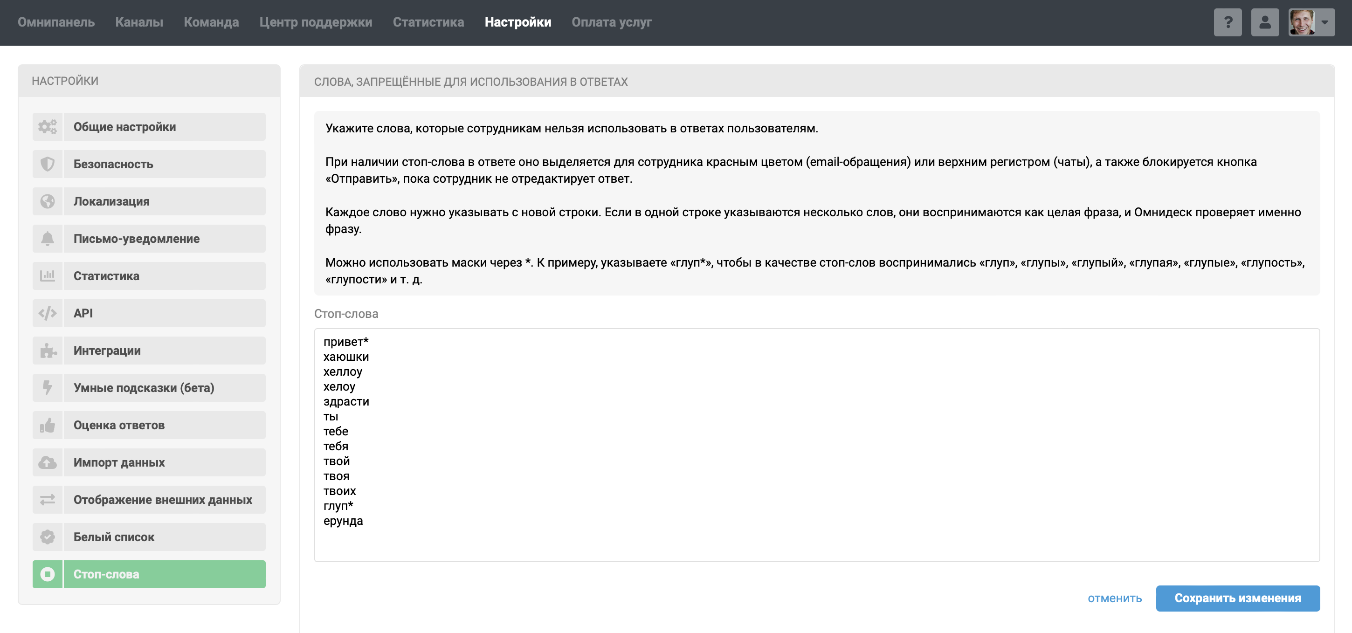Expand the avatar dropdown arrow
The height and width of the screenshot is (633, 1352).
[x=1324, y=22]
